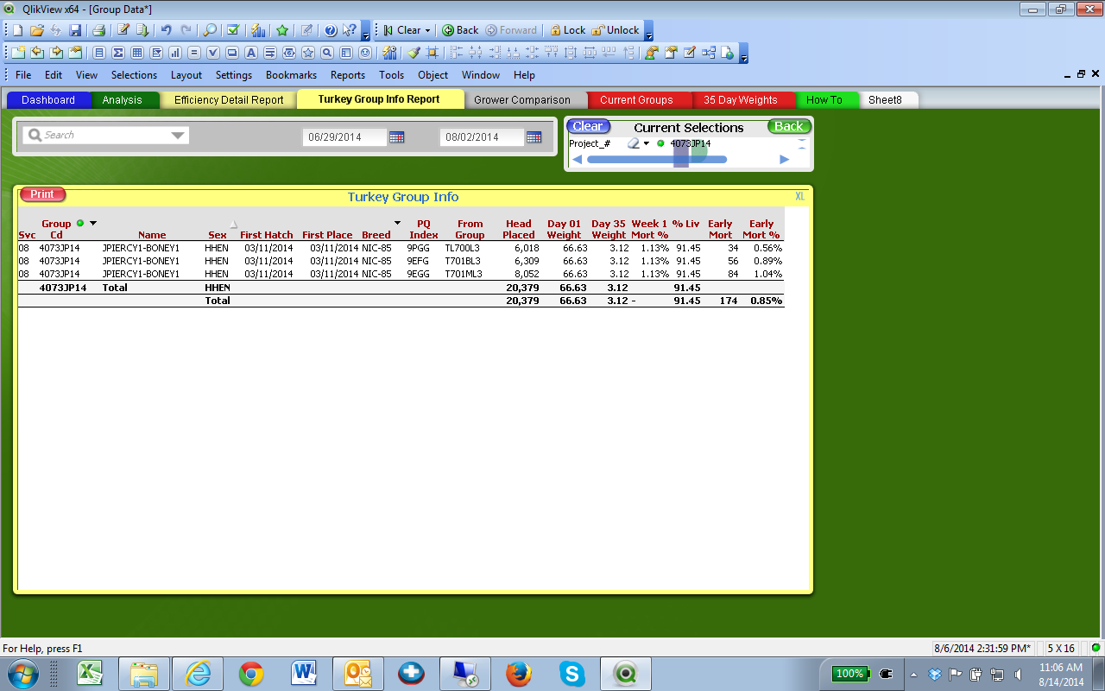1105x691 pixels.
Task: Create a Text Object (A icon)
Action: tap(250, 53)
